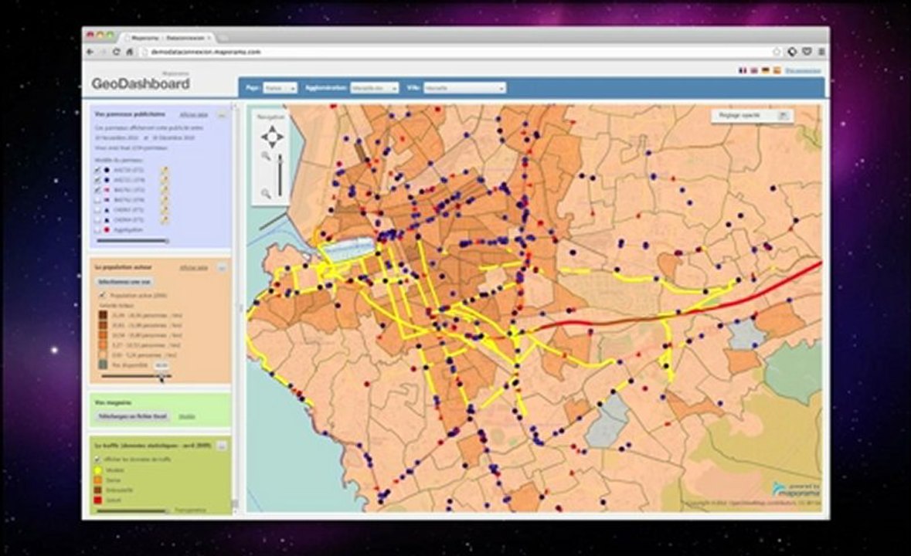Click the GeoDashboard logo
This screenshot has width=911, height=556.
[141, 83]
